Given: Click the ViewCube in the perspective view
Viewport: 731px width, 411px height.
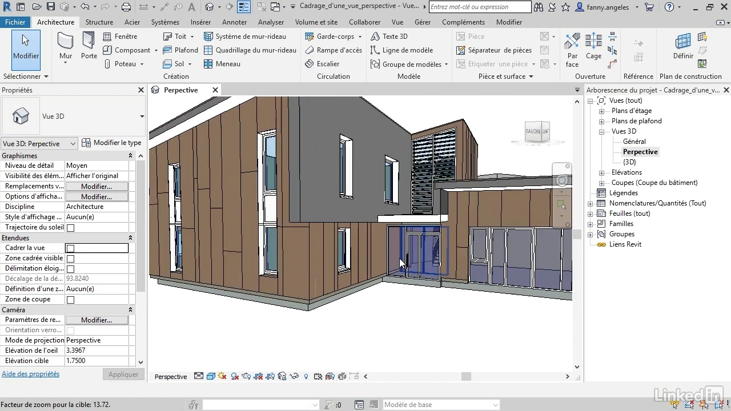Looking at the screenshot, I should (537, 132).
